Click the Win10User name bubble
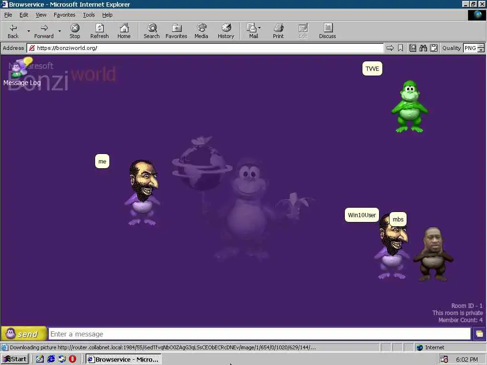487x365 pixels. pos(361,215)
